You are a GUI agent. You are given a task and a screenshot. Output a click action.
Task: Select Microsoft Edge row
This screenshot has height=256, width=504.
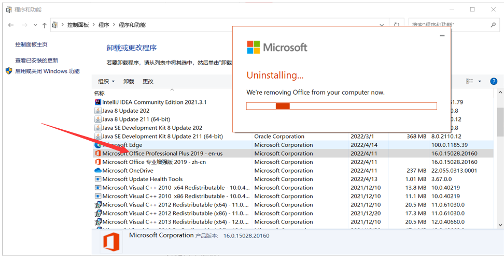(293, 145)
